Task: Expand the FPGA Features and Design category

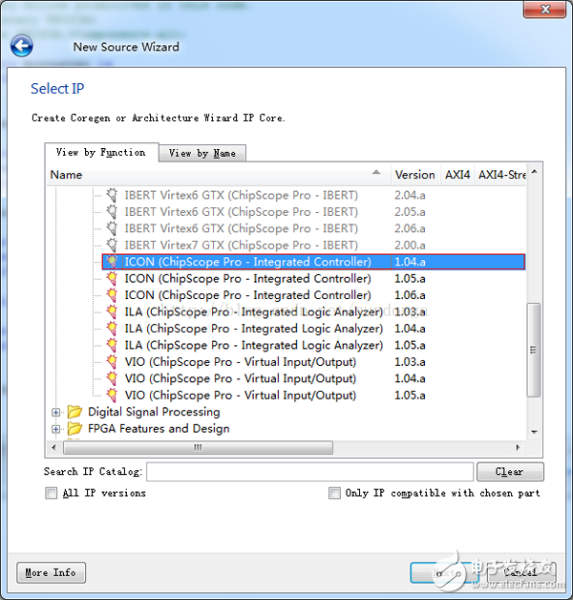Action: [56, 429]
